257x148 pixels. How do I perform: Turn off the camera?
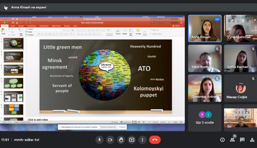110,140
